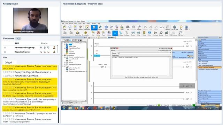
Task: Collapse the Control Logic tree node
Action: pos(63,43)
